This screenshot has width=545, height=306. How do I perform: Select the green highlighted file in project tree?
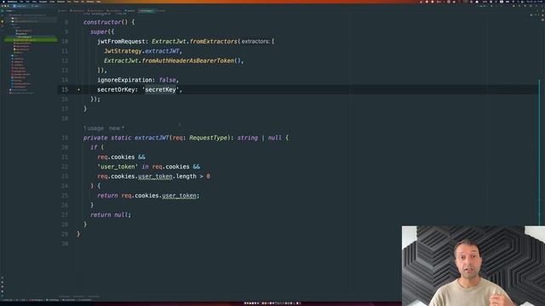[x=31, y=40]
